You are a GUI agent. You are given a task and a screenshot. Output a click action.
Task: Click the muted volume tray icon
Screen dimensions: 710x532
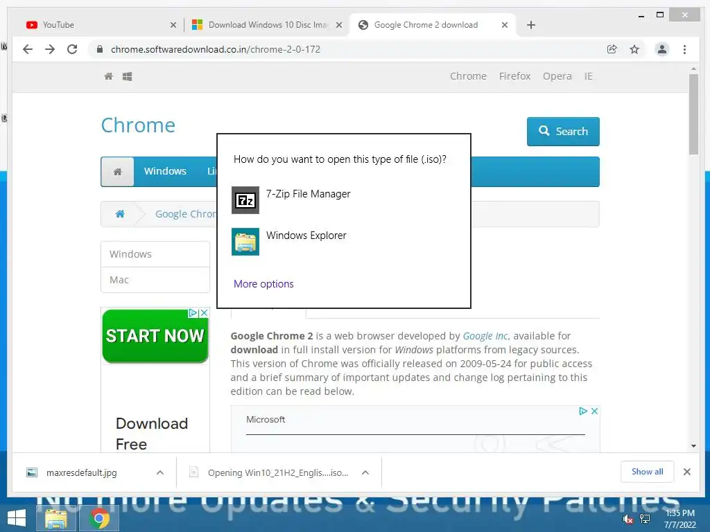point(627,519)
